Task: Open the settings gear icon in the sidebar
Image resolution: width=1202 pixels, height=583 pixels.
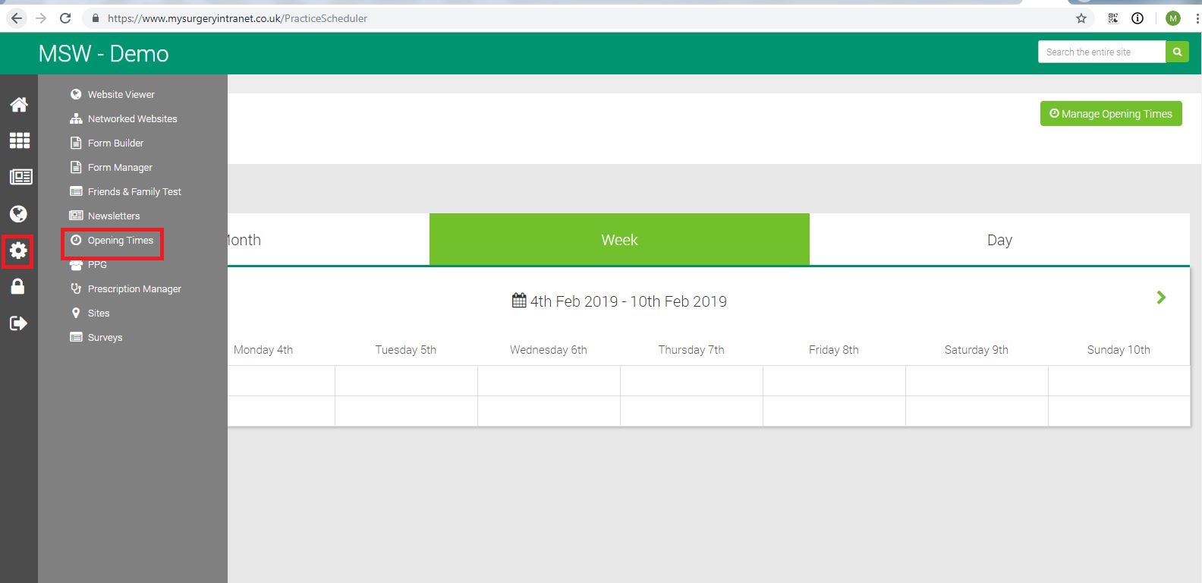Action: click(18, 251)
